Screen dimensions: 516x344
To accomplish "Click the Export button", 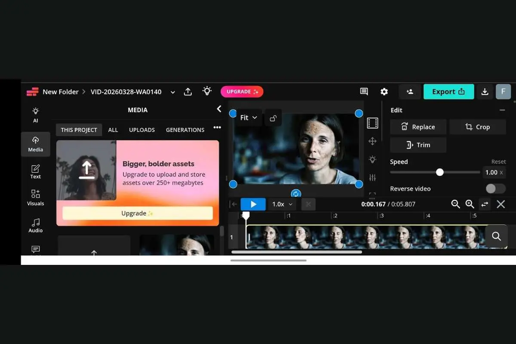I will coord(448,92).
